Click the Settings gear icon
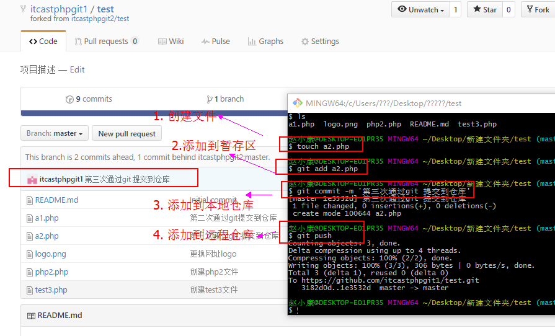 point(304,42)
